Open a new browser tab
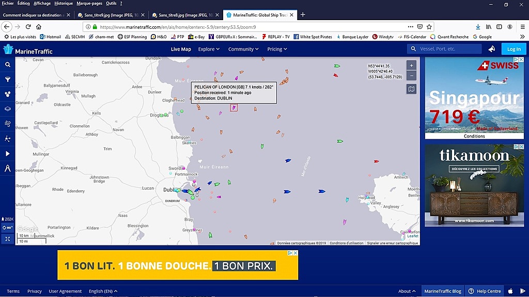The width and height of the screenshot is (529, 297). click(x=303, y=14)
